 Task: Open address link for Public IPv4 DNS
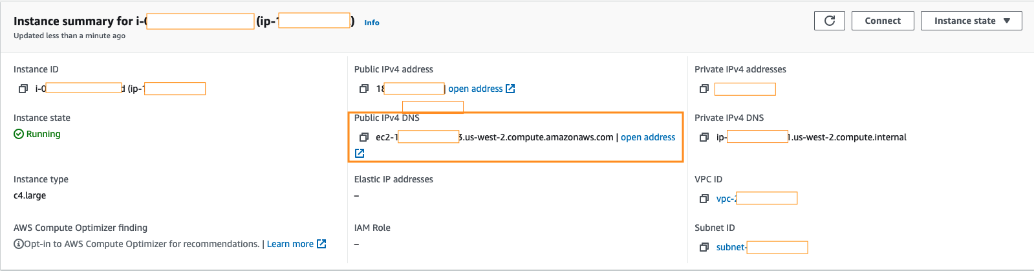pyautogui.click(x=648, y=137)
